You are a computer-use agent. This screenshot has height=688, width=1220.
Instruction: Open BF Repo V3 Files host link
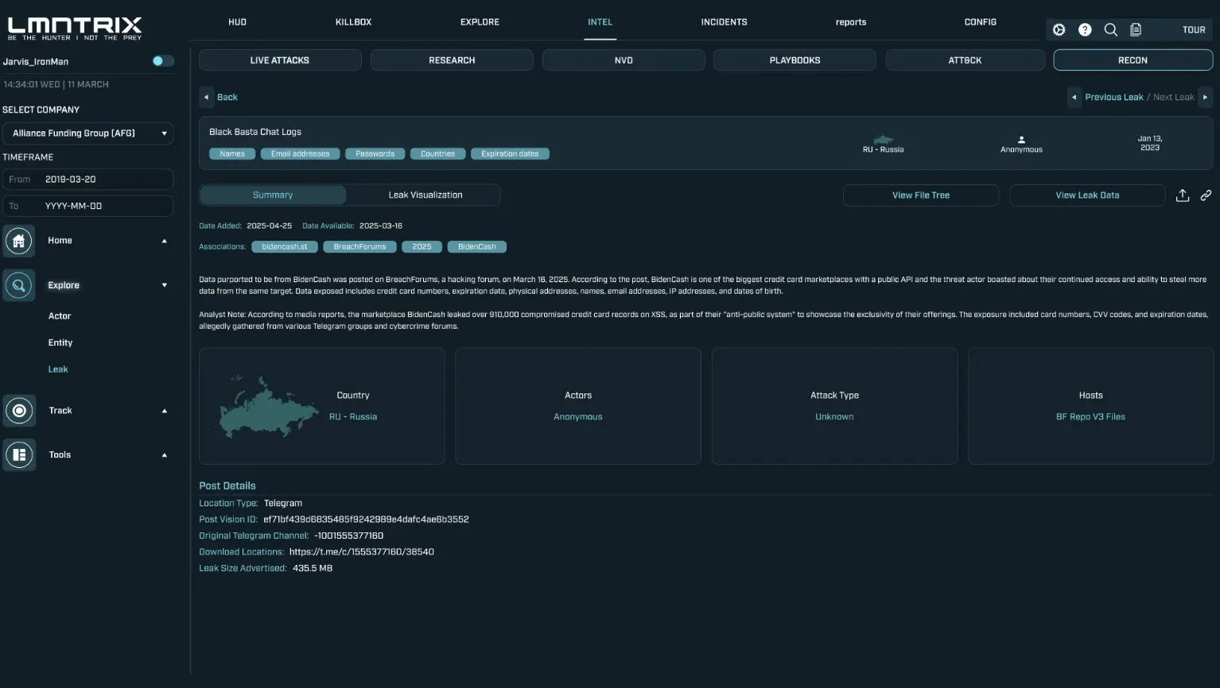pyautogui.click(x=1090, y=417)
